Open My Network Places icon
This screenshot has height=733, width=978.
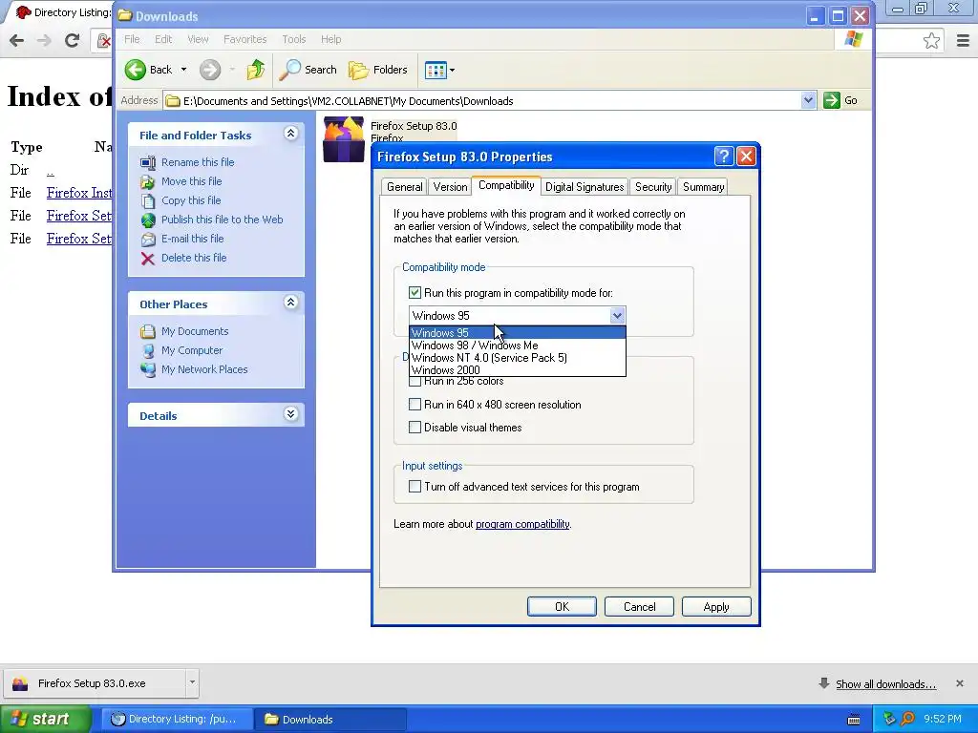(148, 369)
